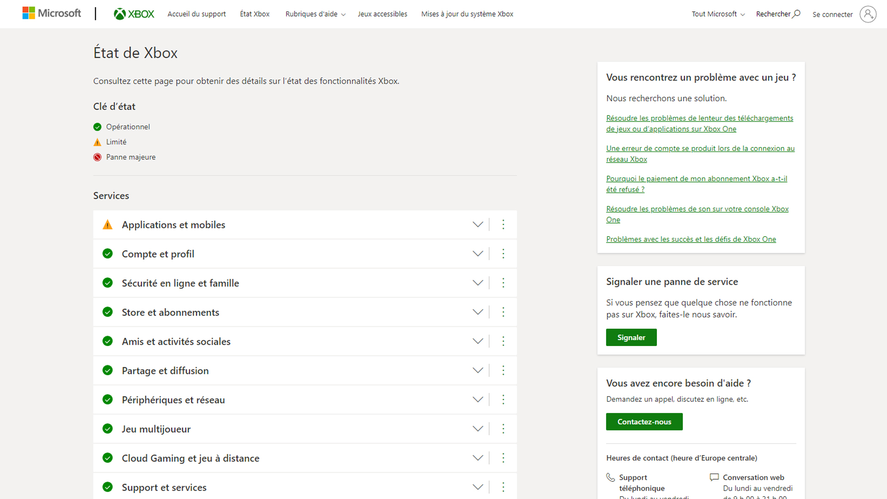
Task: Click the account sign-in avatar icon
Action: pos(868,14)
